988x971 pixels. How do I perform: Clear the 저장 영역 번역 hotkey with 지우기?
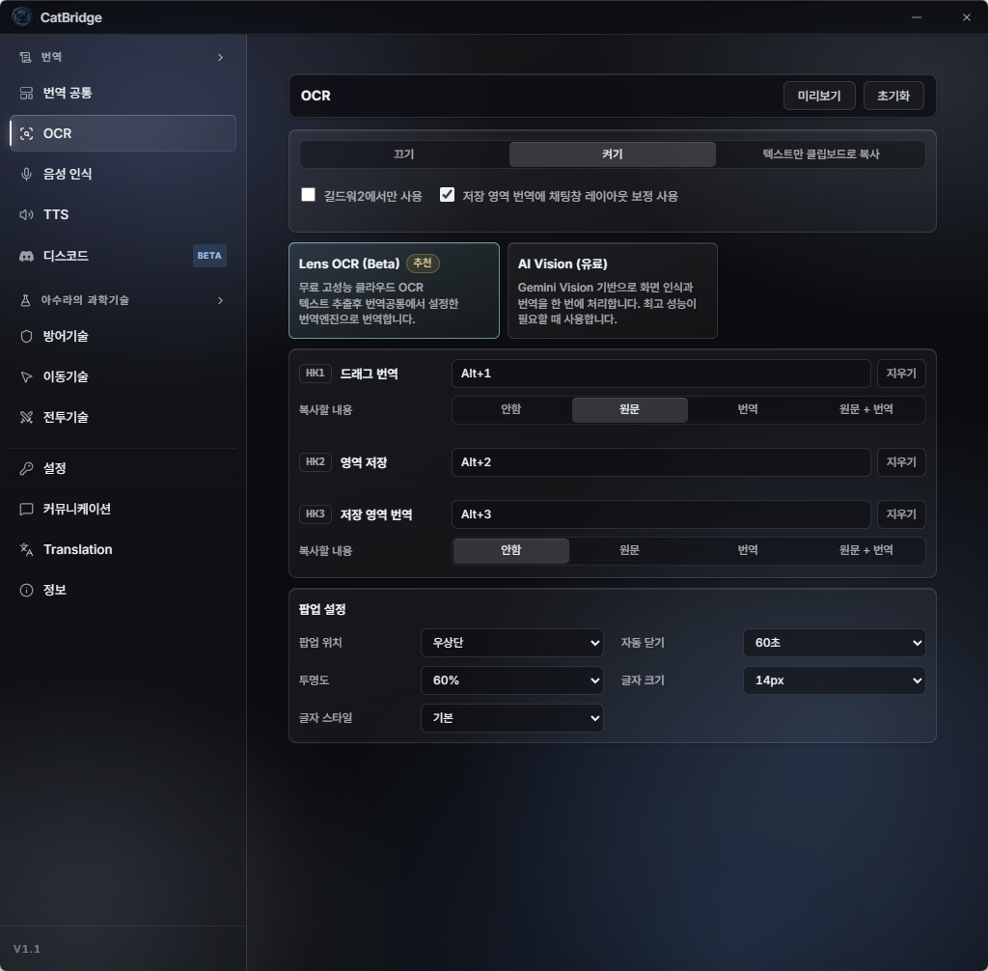[901, 514]
